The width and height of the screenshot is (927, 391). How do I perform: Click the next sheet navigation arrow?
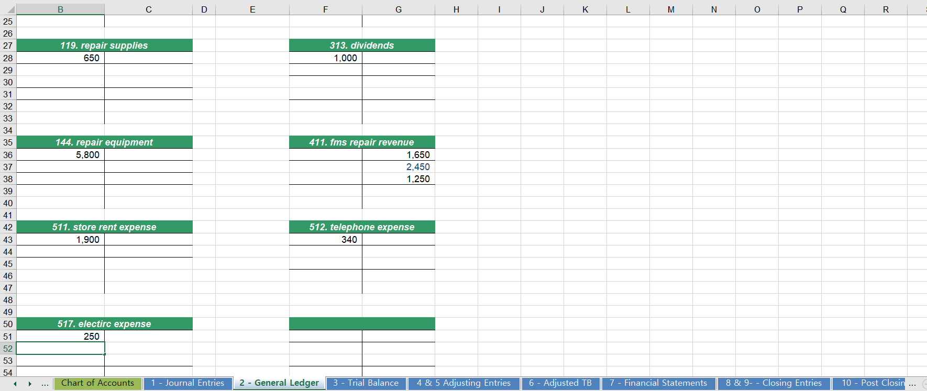point(30,384)
